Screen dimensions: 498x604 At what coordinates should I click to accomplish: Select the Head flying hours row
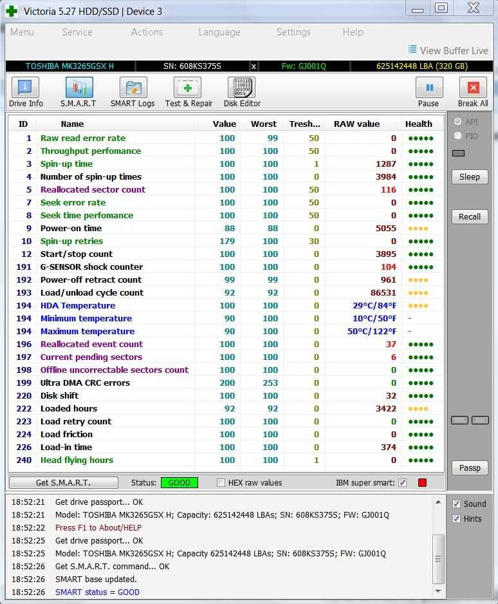click(226, 460)
